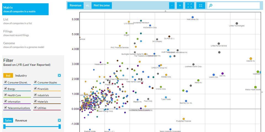Image resolution: width=265 pixels, height=132 pixels.
Task: Open the Genome model view
Action: [x=24, y=45]
